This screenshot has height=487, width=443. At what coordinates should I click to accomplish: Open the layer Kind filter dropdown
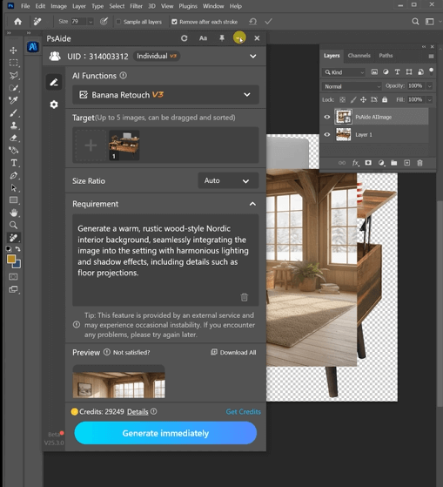tap(344, 72)
